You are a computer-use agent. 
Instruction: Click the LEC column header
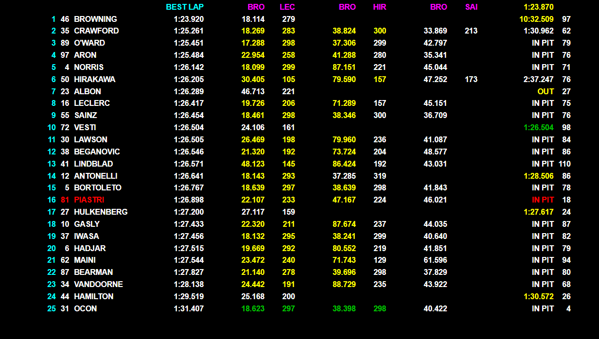[287, 7]
